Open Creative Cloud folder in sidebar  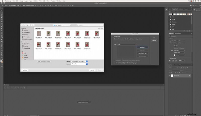point(27,39)
